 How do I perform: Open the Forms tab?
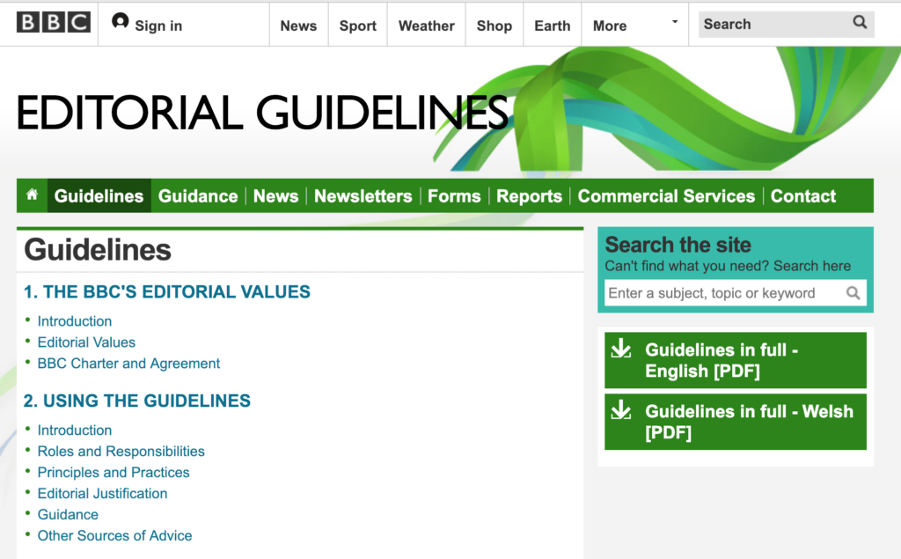click(x=454, y=196)
